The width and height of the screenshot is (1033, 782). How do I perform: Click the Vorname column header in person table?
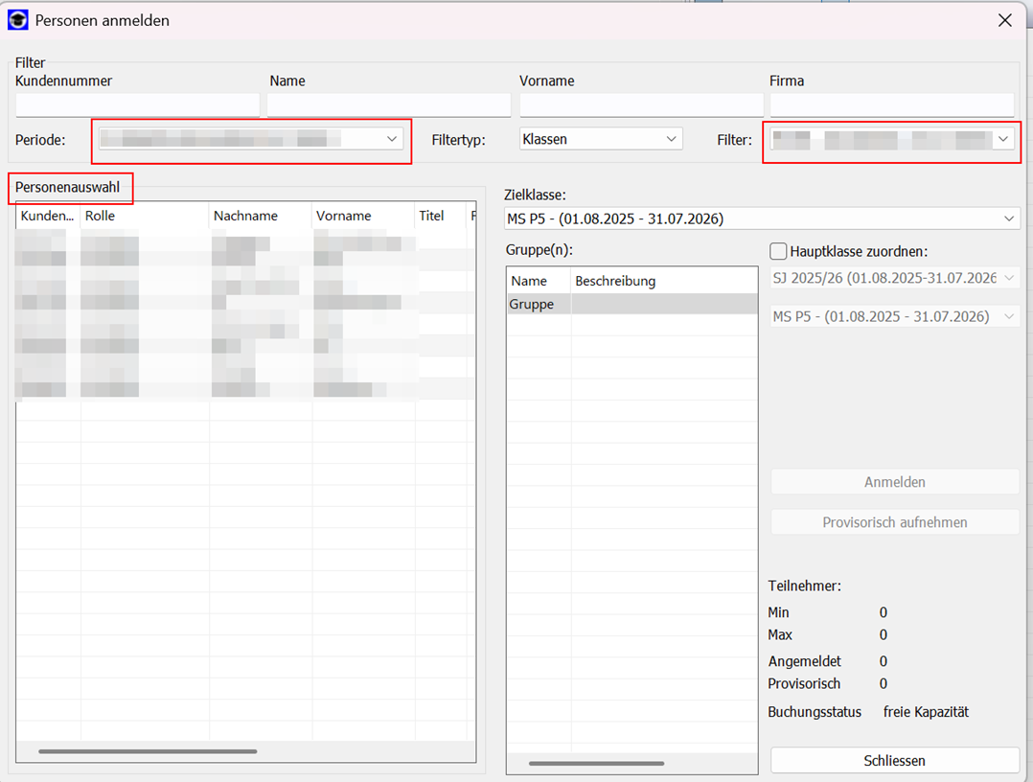[x=362, y=217]
